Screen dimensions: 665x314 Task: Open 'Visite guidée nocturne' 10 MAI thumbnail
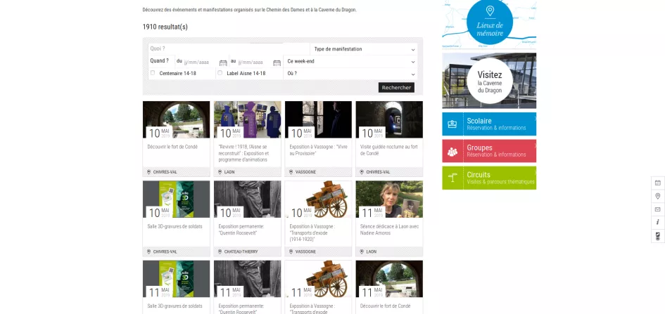pyautogui.click(x=389, y=119)
